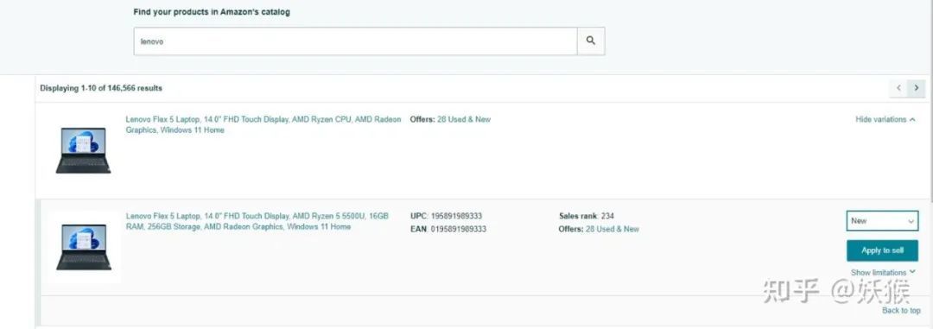Go to previous results page arrow
Screen dimensions: 933x329
[x=898, y=88]
